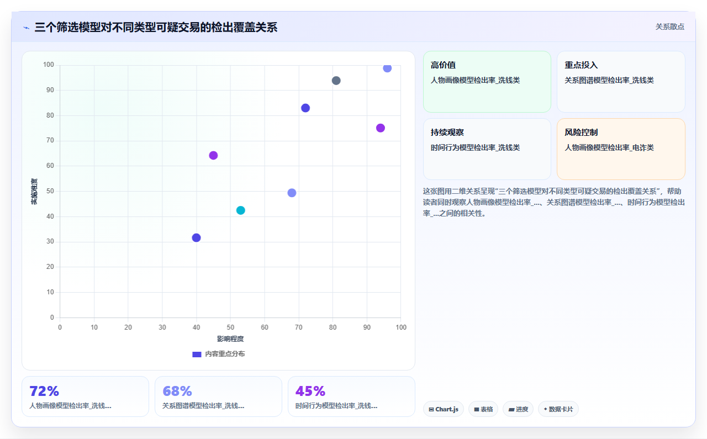Screen dimensions: 707x439
Task: Select the Chart.js tag chip
Action: (x=444, y=409)
